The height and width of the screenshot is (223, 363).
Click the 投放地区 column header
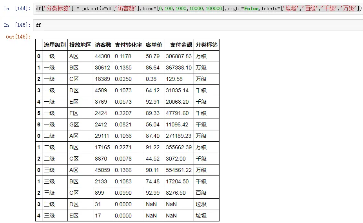(x=80, y=45)
